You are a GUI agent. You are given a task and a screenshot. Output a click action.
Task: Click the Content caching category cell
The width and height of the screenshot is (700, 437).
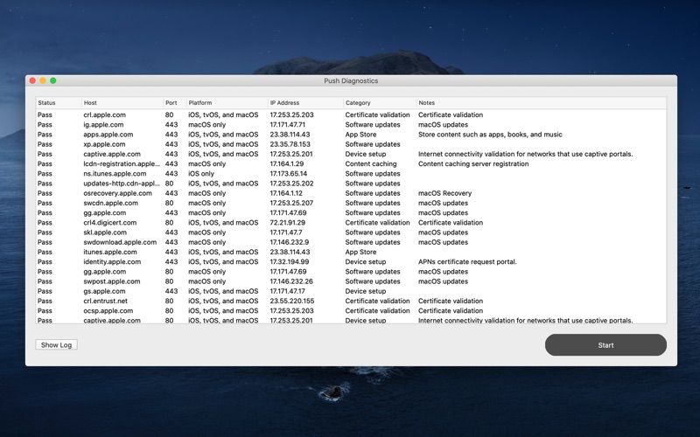click(370, 163)
